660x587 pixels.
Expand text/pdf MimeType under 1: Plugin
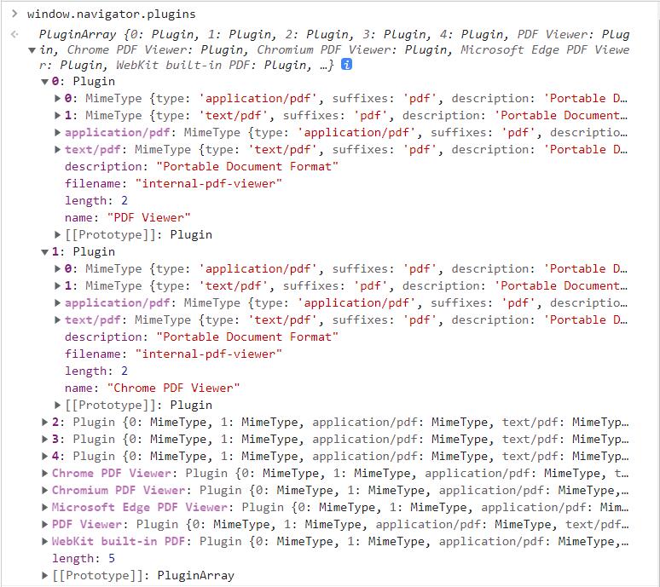click(x=58, y=320)
